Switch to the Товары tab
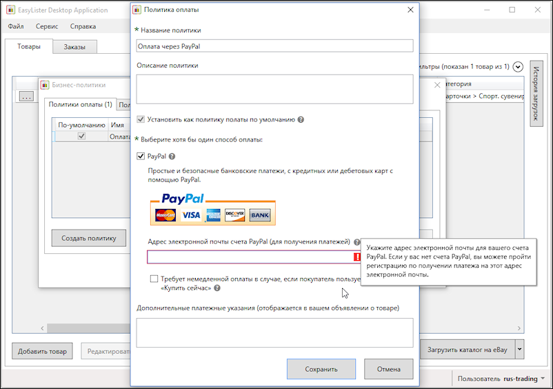This screenshot has height=389, width=553. (x=29, y=46)
